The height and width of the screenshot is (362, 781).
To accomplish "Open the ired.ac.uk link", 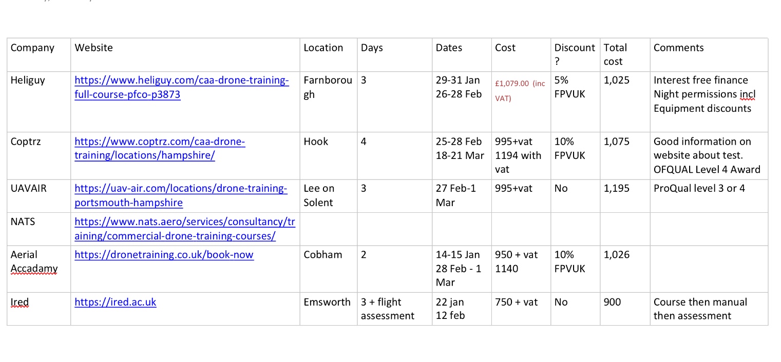I will (115, 302).
